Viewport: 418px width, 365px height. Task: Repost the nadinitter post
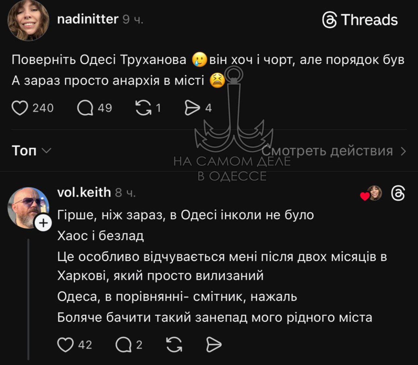click(x=144, y=108)
